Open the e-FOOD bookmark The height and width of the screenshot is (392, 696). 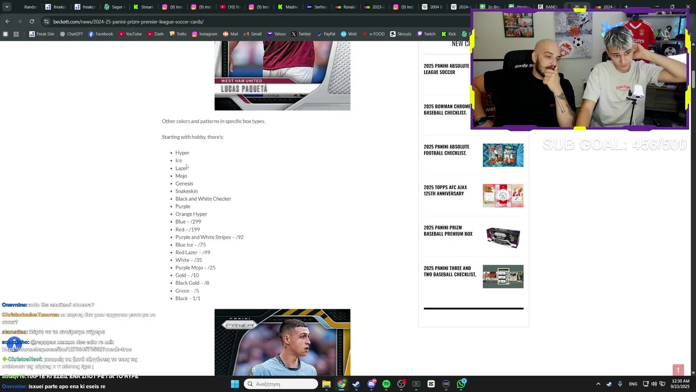[x=374, y=34]
